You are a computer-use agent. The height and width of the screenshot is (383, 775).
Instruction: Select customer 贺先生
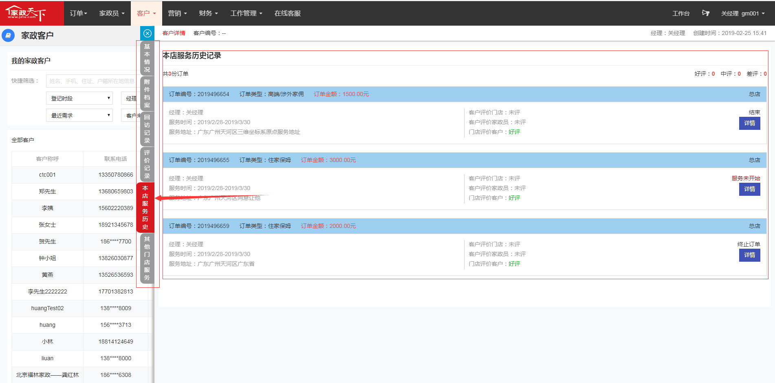47,241
